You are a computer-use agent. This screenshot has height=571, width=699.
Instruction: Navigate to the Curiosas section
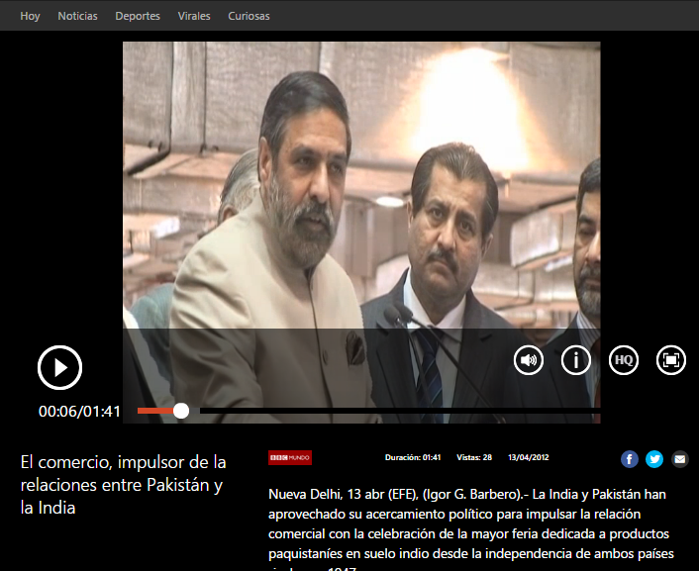249,16
